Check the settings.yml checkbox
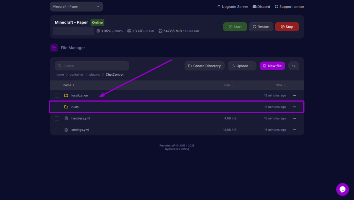 (x=57, y=130)
